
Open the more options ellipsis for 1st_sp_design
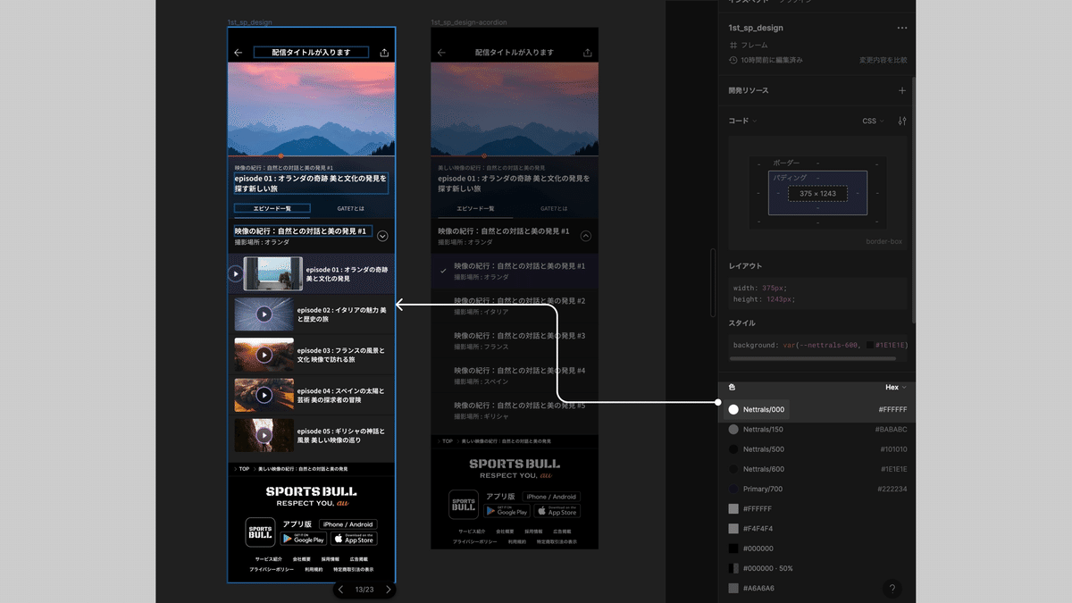pos(901,29)
